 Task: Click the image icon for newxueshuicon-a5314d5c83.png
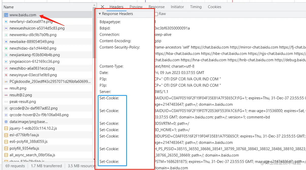(6, 28)
